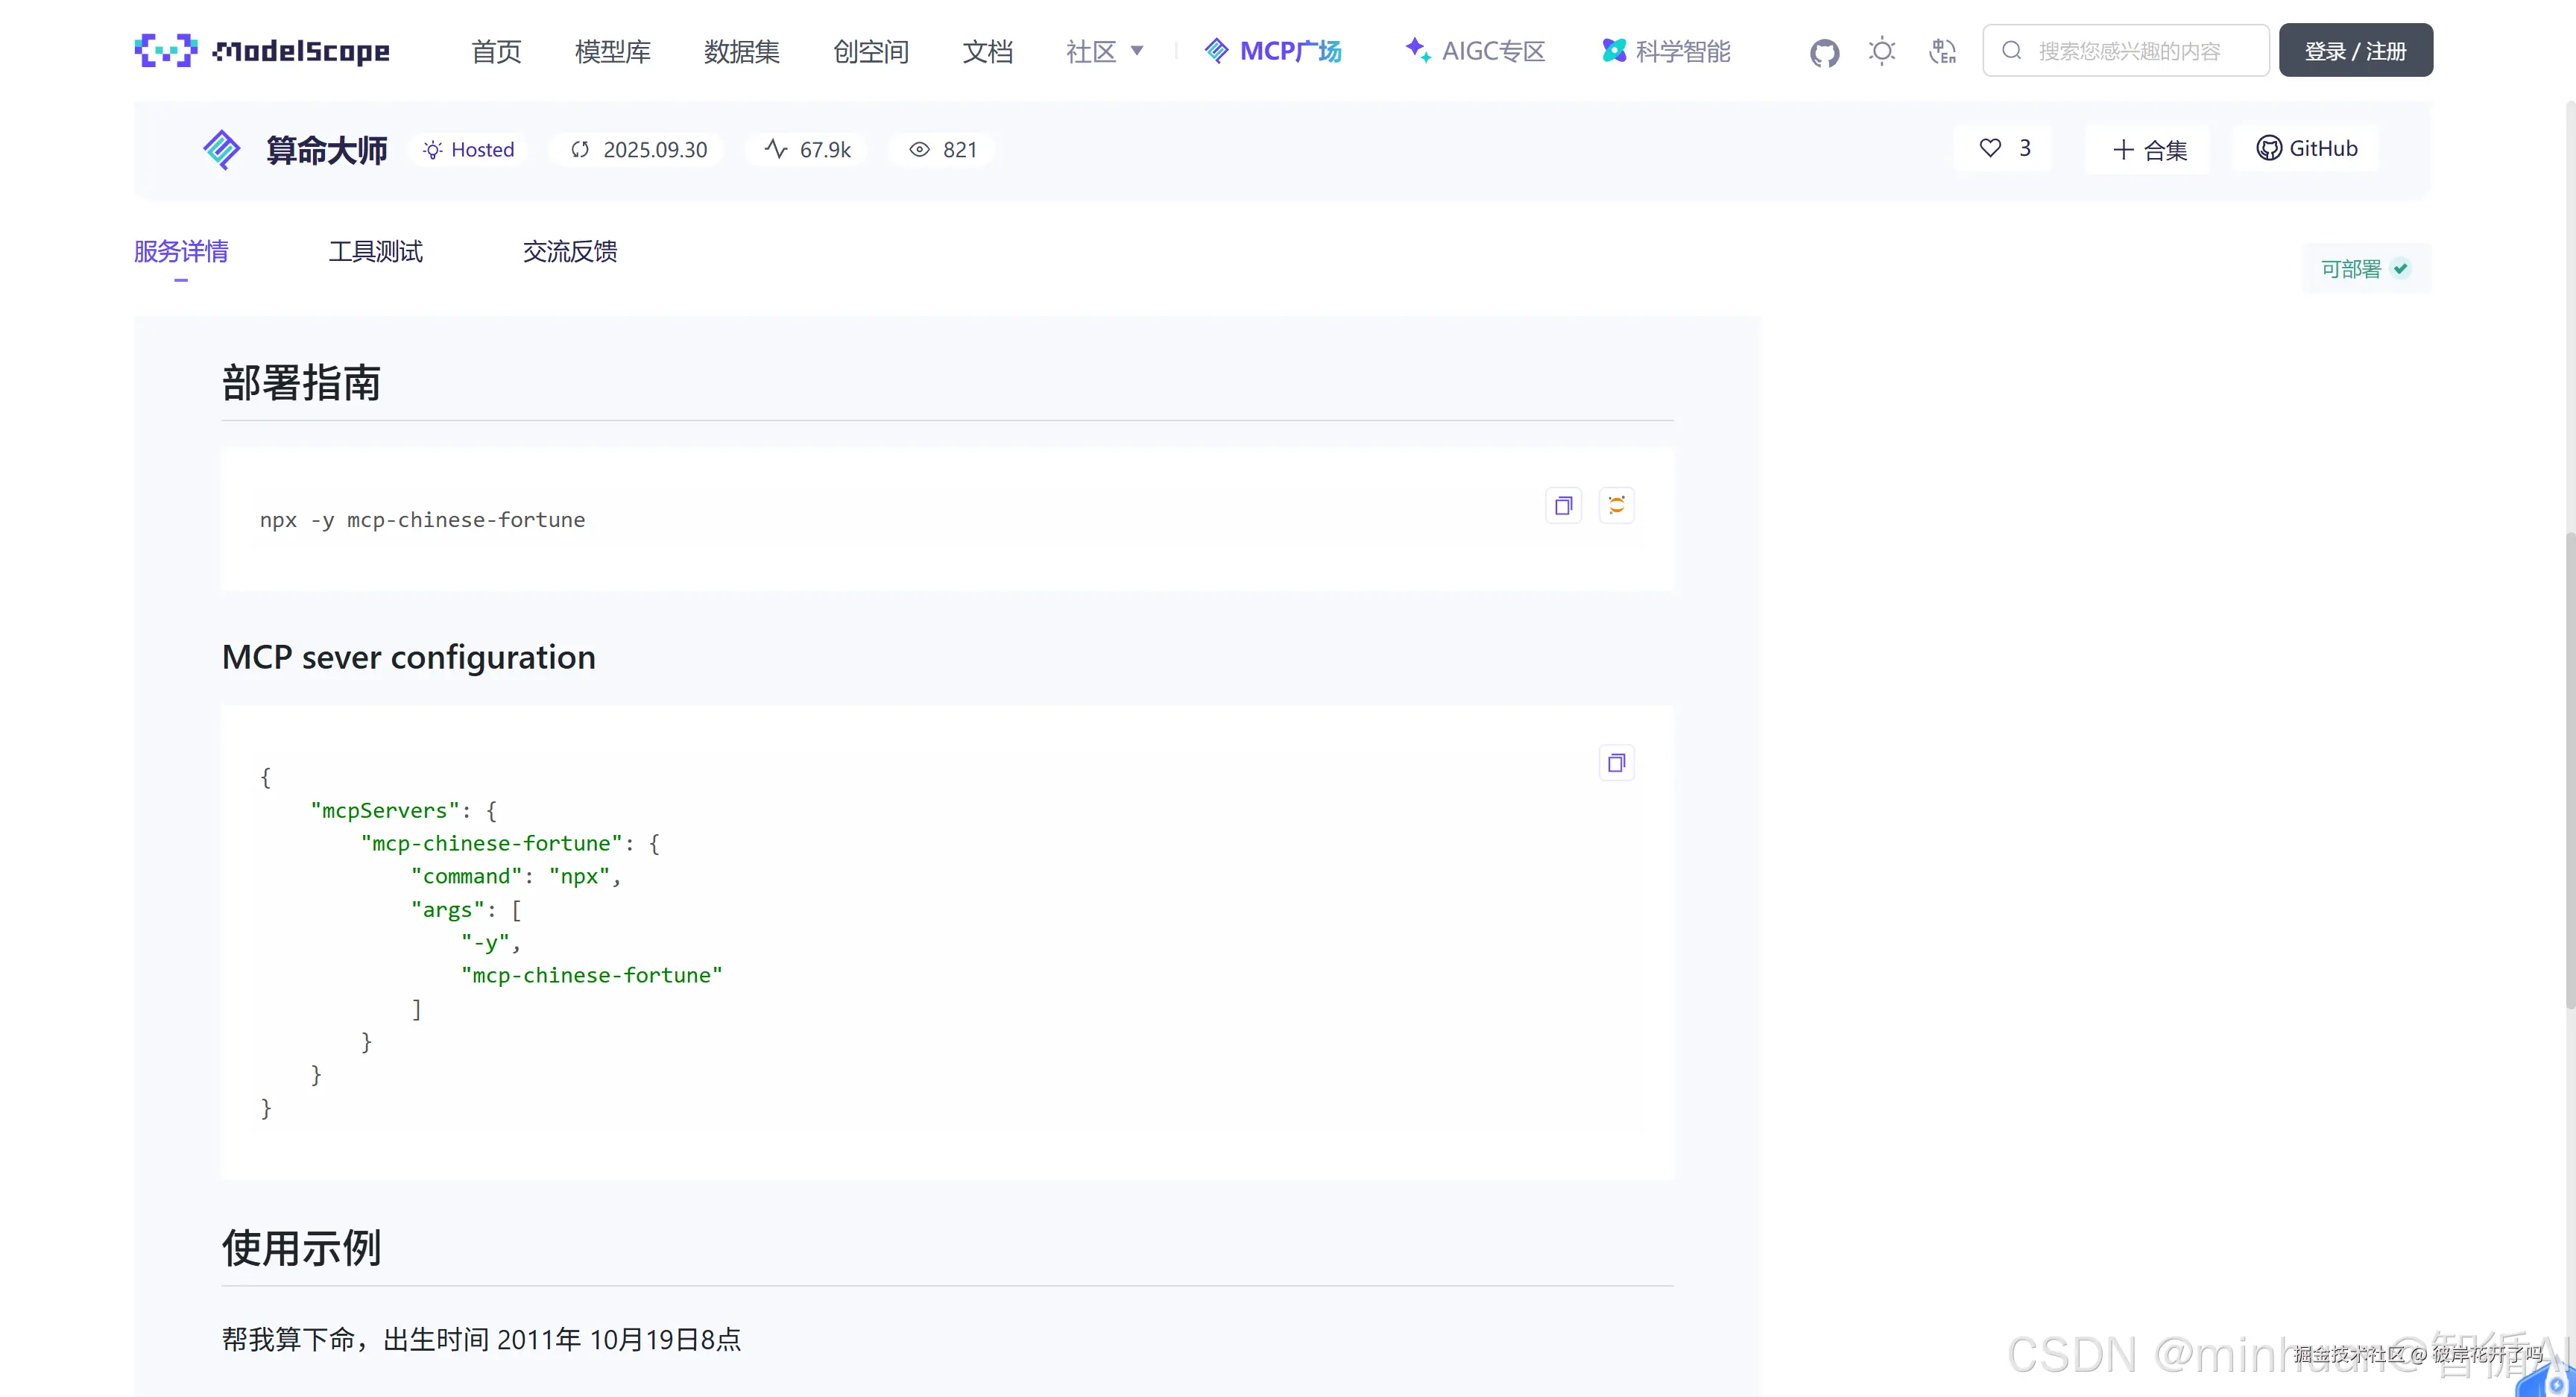Expand the 社区 dropdown menu

[1104, 51]
